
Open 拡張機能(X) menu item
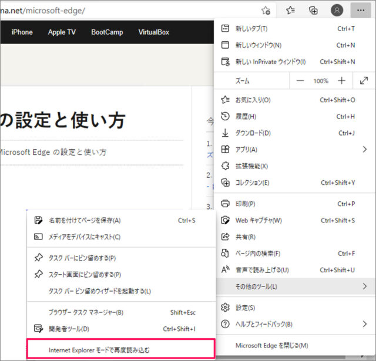point(294,166)
